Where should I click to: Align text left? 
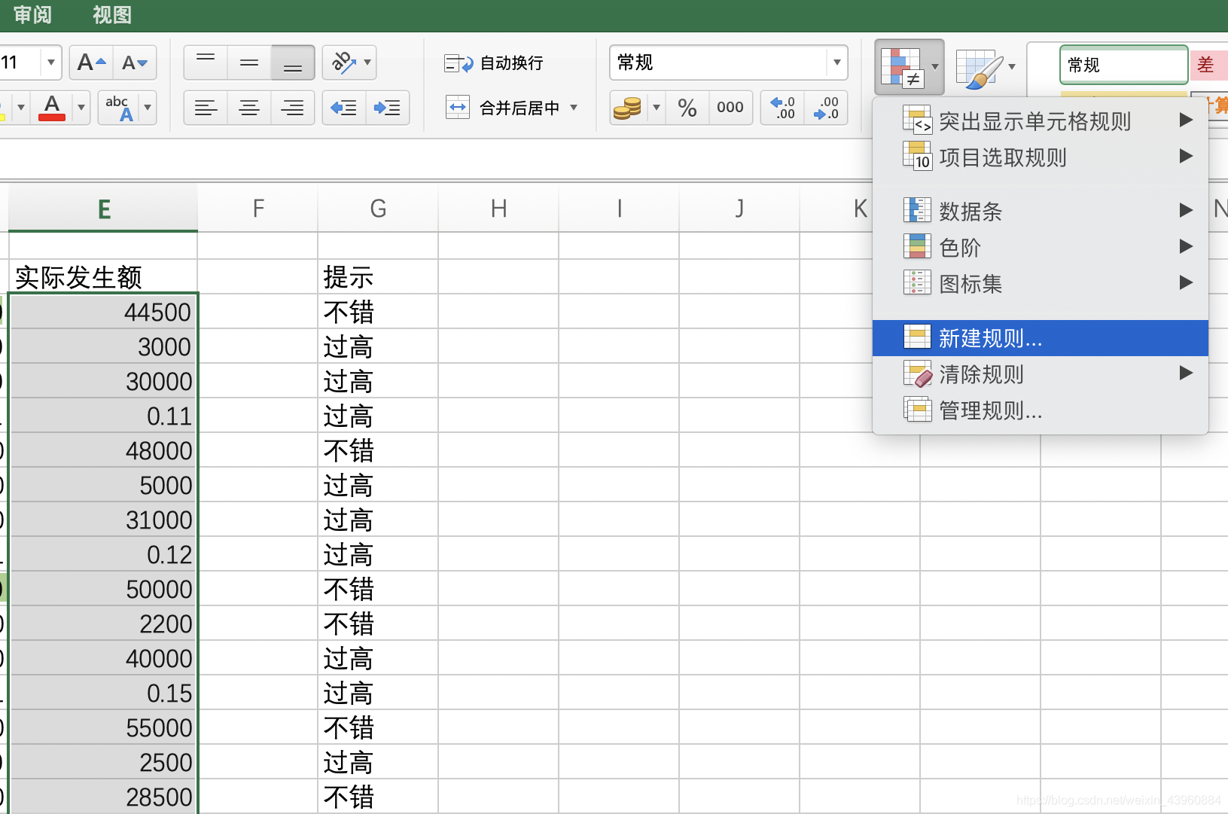click(206, 108)
